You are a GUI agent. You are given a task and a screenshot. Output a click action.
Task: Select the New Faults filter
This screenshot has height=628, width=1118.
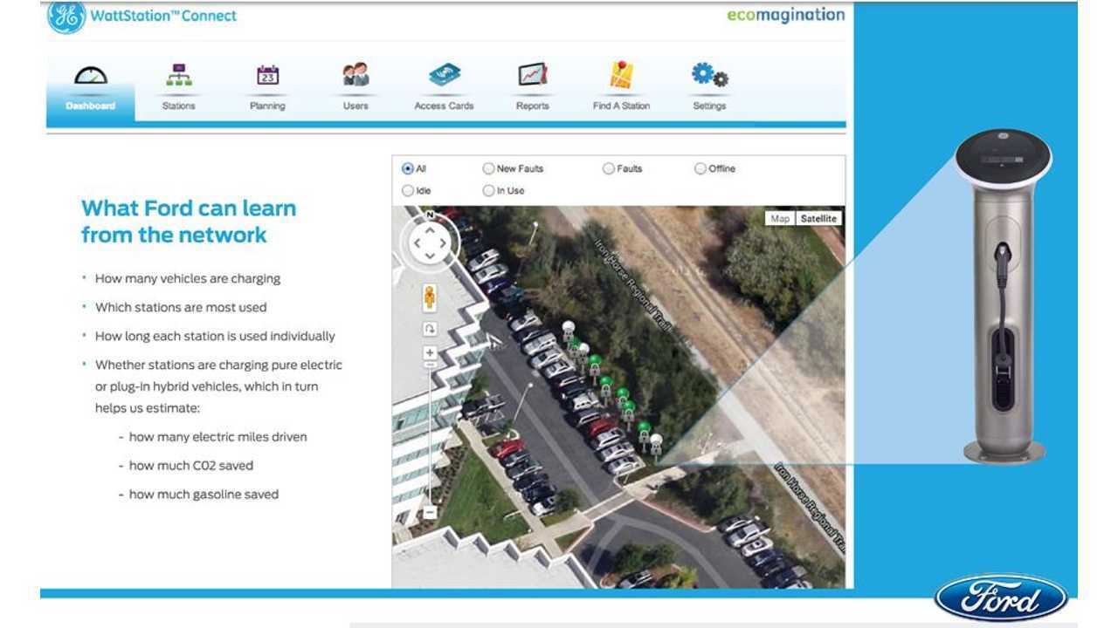coord(488,168)
